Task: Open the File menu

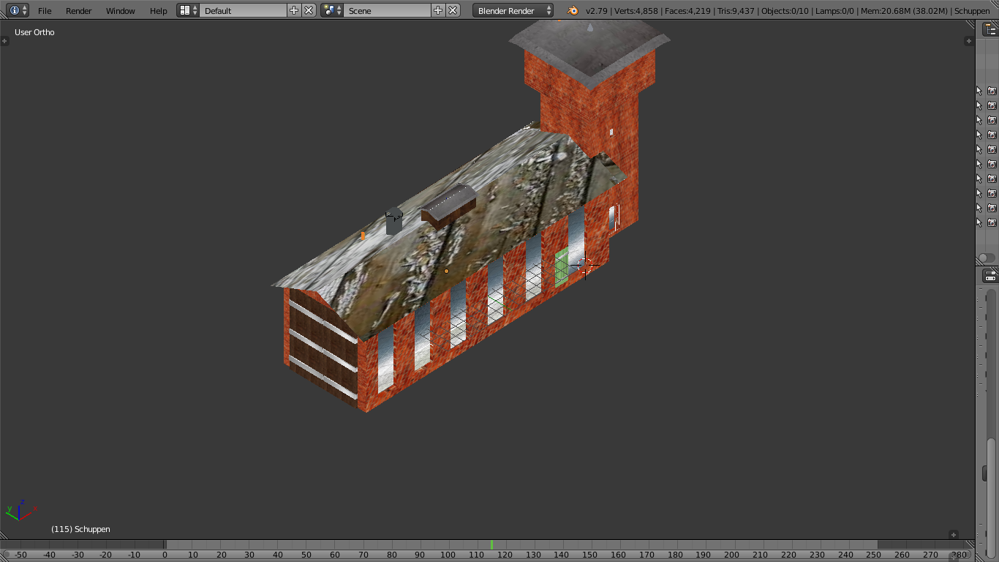Action: 45,10
